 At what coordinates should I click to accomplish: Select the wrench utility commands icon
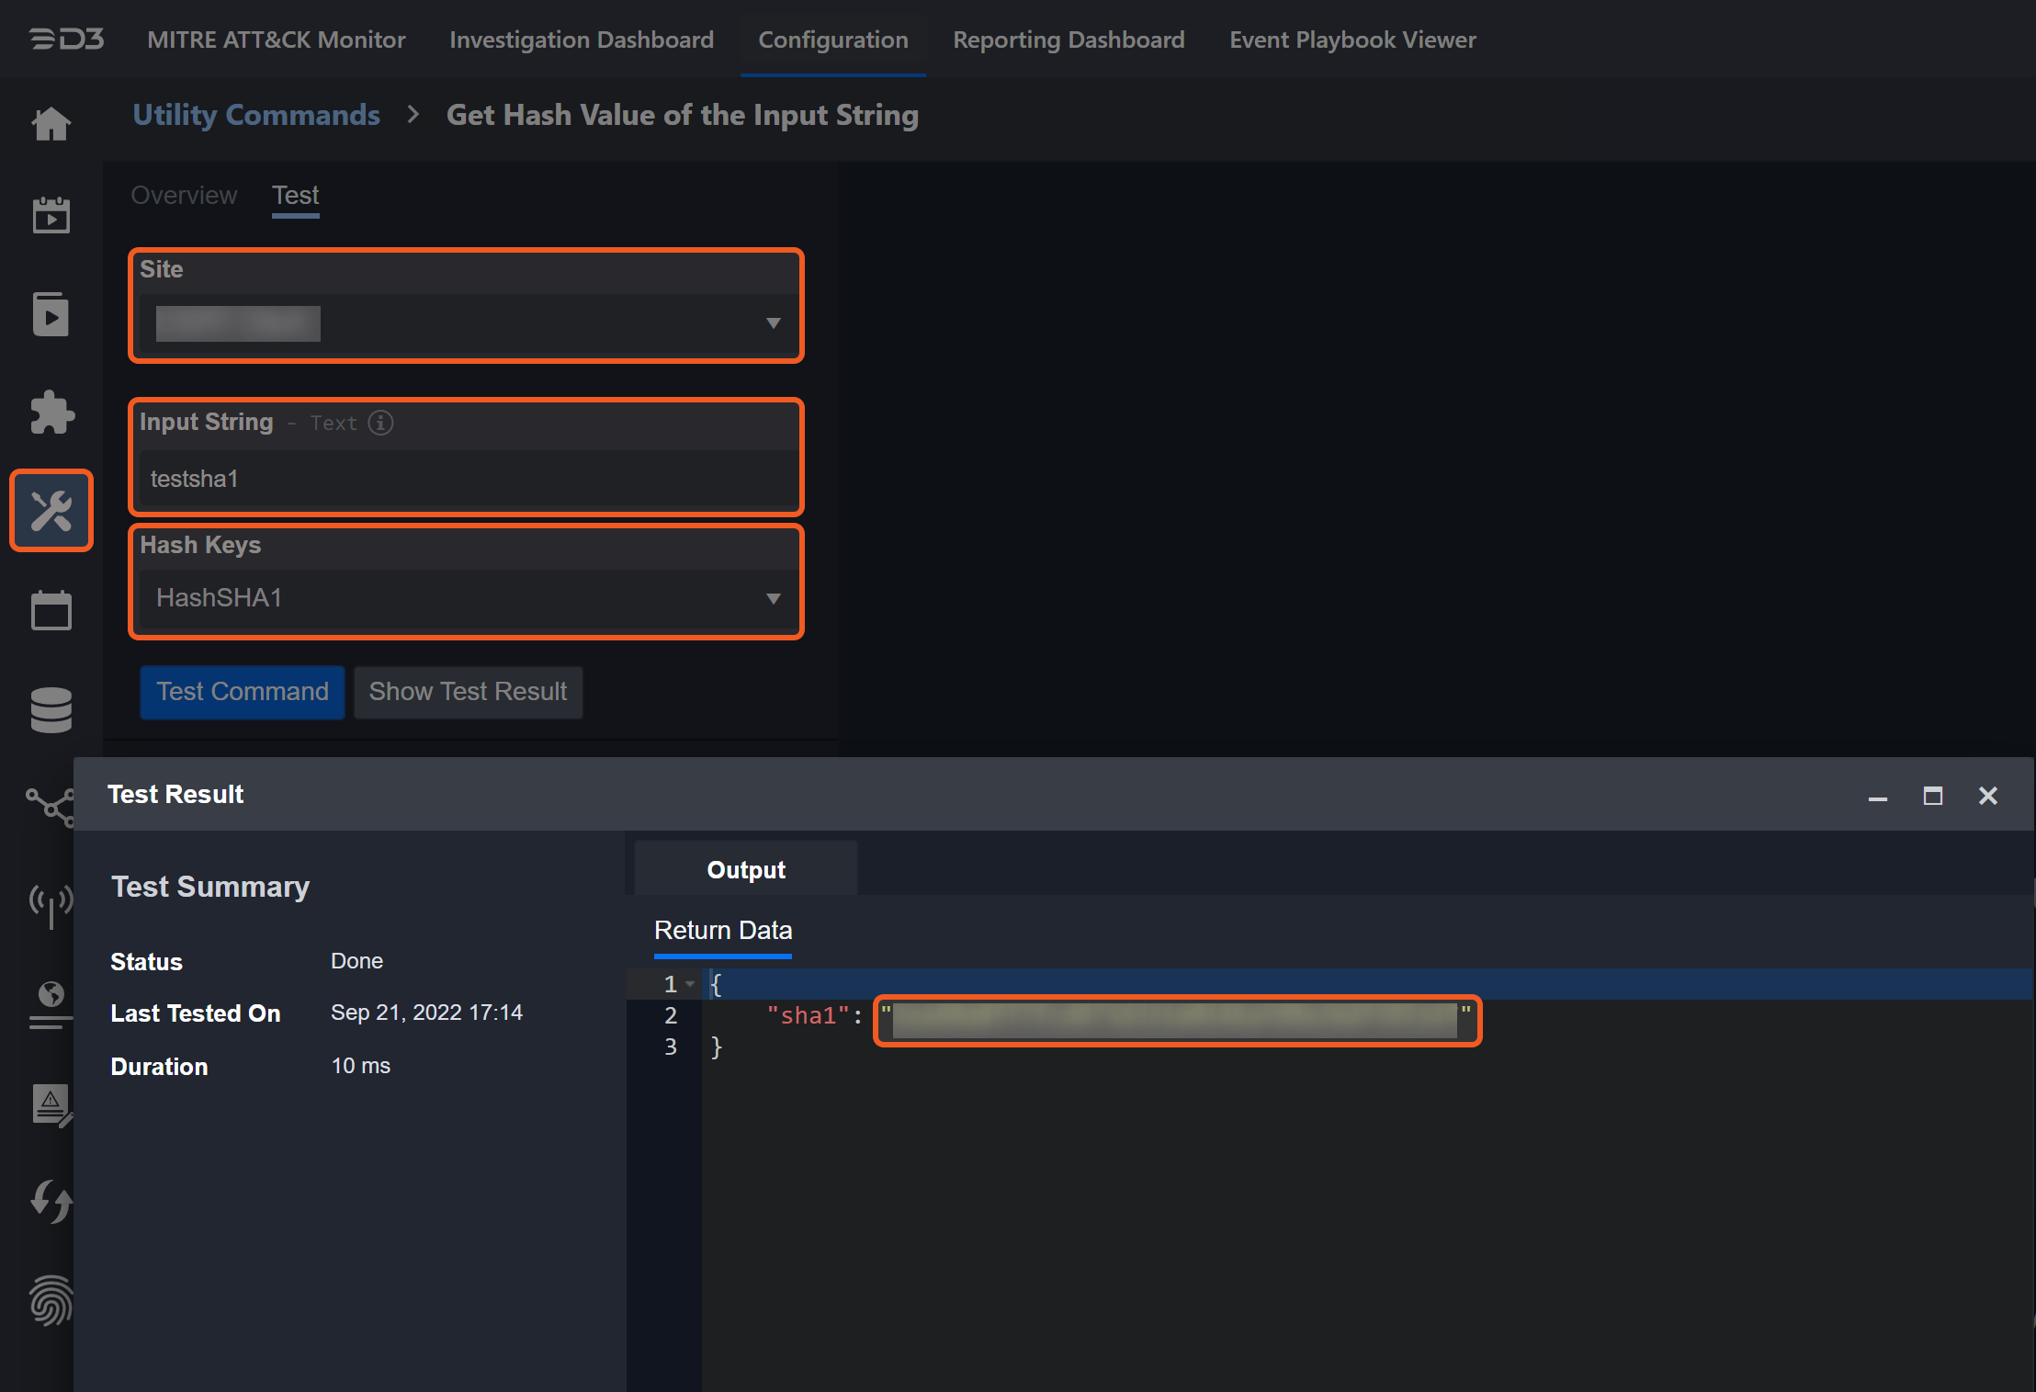coord(51,511)
